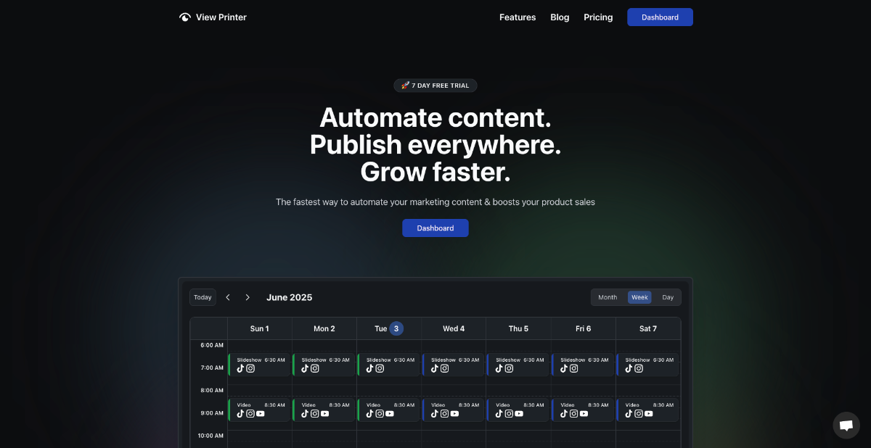Open the Wednesday Slideshow 6:30 AM event

[x=454, y=365]
